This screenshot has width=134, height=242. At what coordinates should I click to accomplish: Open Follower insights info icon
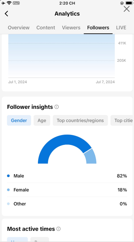[x=57, y=107]
